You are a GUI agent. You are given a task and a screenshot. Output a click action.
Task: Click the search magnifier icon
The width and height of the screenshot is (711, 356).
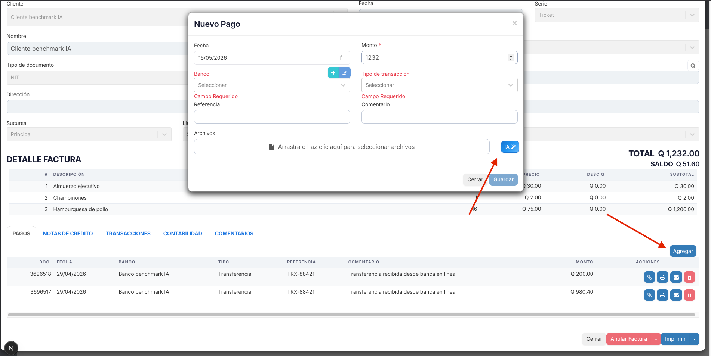tap(693, 66)
